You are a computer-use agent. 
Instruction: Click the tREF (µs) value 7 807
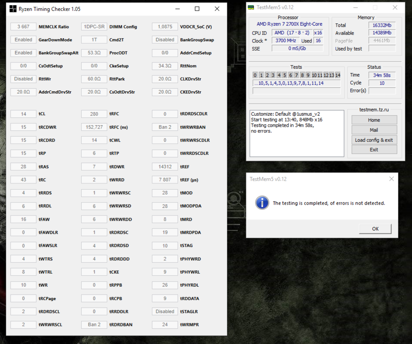tap(165, 180)
